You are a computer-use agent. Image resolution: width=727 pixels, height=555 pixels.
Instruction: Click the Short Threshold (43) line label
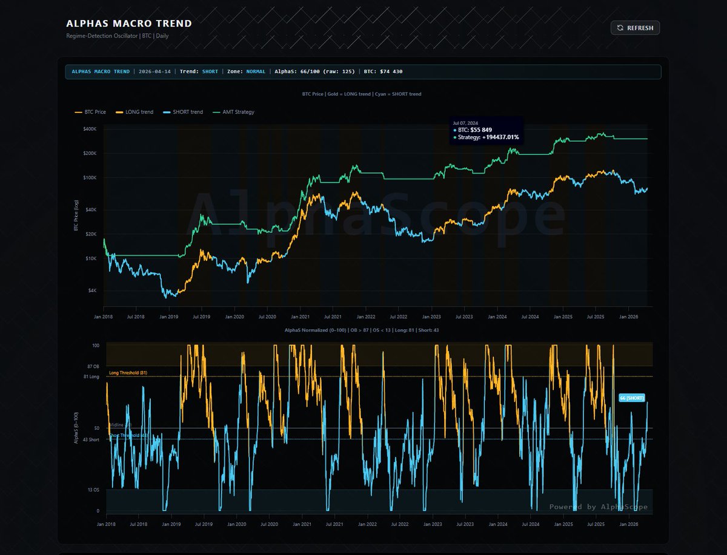pyautogui.click(x=128, y=435)
